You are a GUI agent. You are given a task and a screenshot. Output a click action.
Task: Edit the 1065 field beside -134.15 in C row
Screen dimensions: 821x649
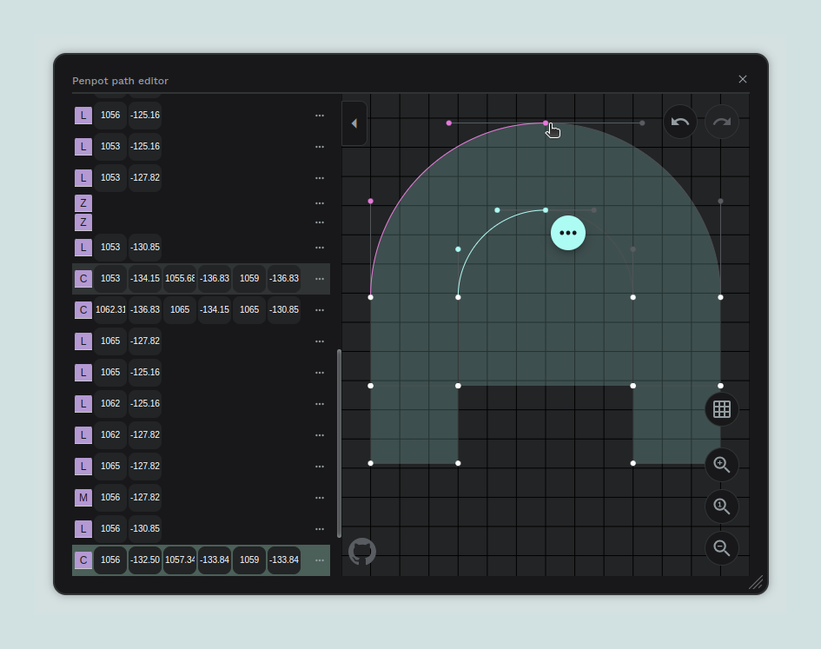[180, 310]
